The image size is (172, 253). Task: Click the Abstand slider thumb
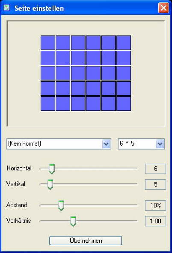[61, 206]
